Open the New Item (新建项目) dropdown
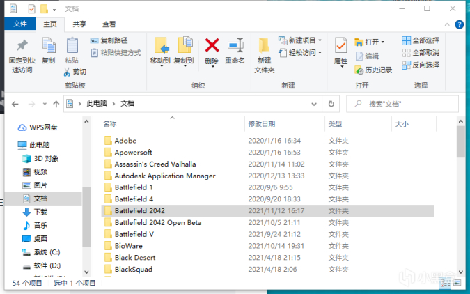Screen dimensions: 470x294 300,40
